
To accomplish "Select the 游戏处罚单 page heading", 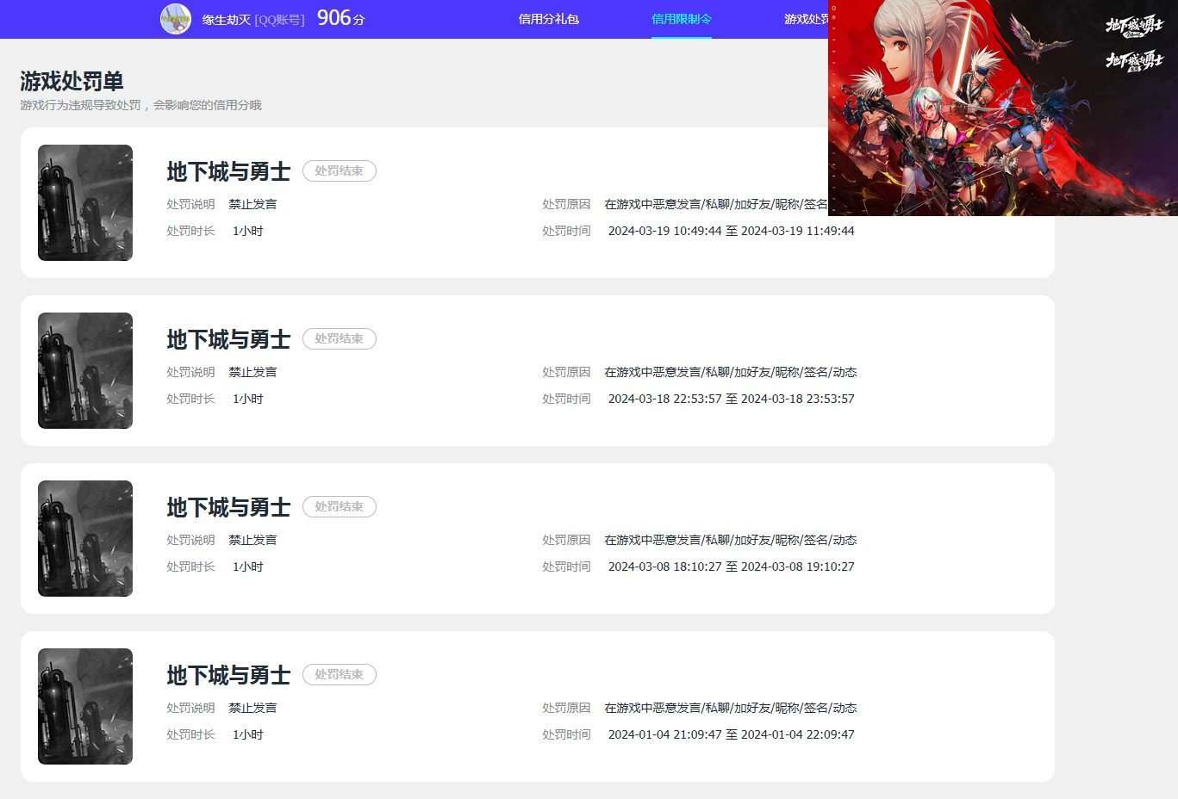I will pyautogui.click(x=72, y=81).
